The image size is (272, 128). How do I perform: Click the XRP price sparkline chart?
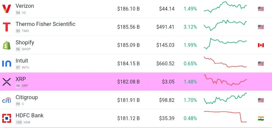[x=225, y=80]
